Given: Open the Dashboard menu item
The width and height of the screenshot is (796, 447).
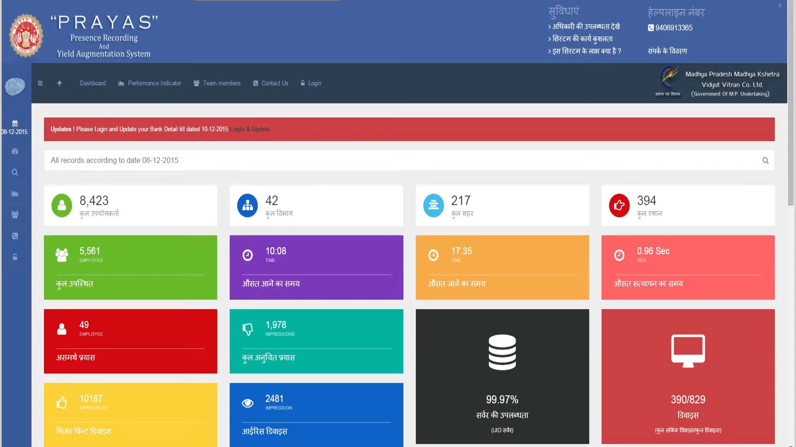Looking at the screenshot, I should click(92, 83).
